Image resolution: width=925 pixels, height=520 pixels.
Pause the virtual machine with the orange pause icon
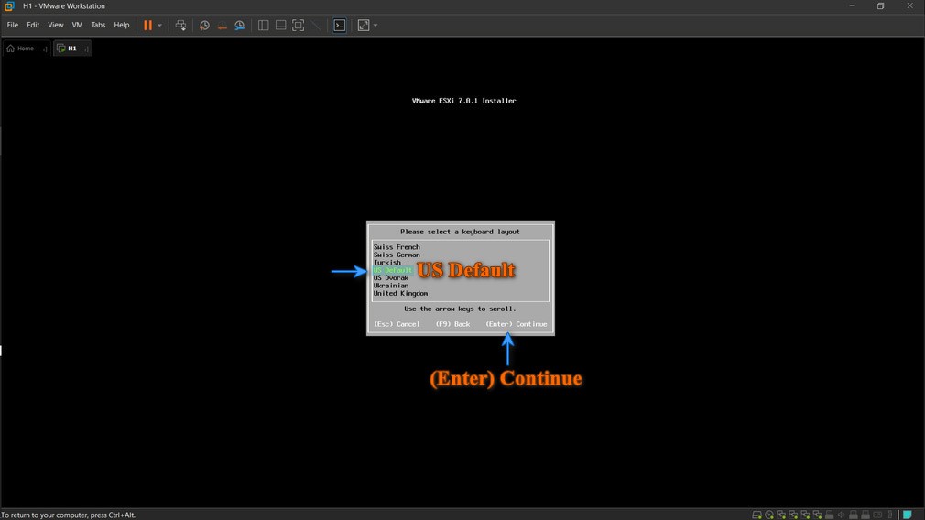pos(147,26)
